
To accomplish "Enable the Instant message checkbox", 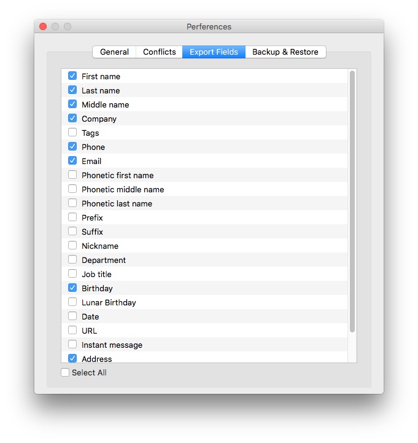I will coord(72,345).
